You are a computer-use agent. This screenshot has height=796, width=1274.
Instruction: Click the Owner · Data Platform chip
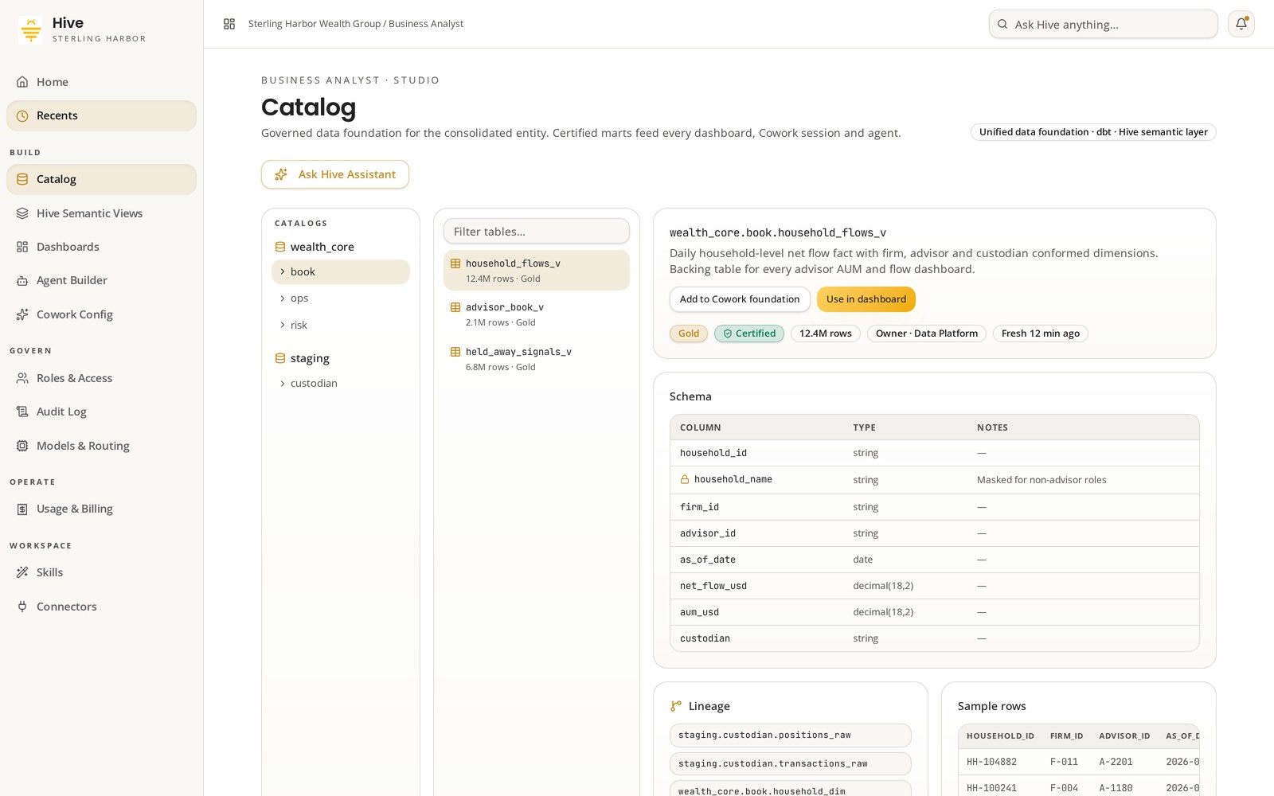point(927,334)
